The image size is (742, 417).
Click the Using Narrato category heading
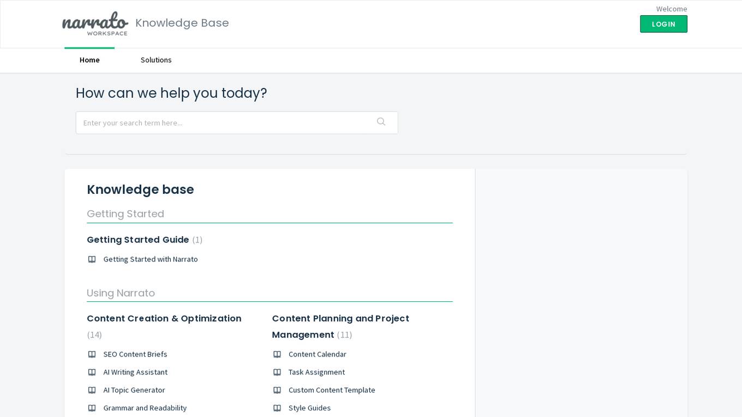tap(121, 293)
